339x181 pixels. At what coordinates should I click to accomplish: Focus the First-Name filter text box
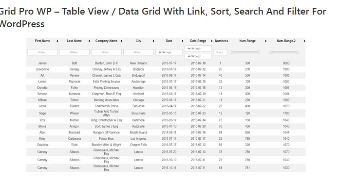(x=42, y=52)
